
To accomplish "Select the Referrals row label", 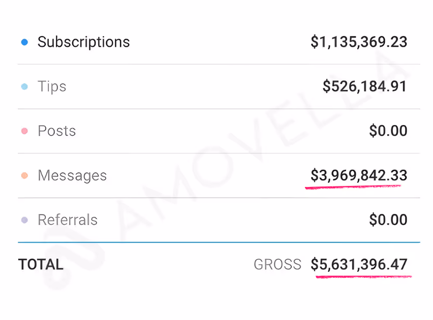I will [67, 219].
